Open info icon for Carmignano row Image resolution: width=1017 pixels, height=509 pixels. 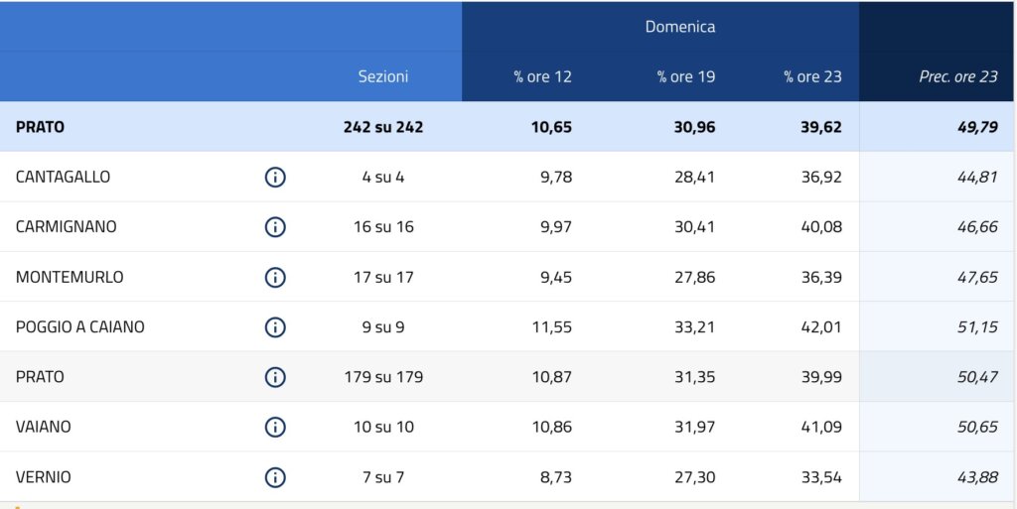[275, 227]
